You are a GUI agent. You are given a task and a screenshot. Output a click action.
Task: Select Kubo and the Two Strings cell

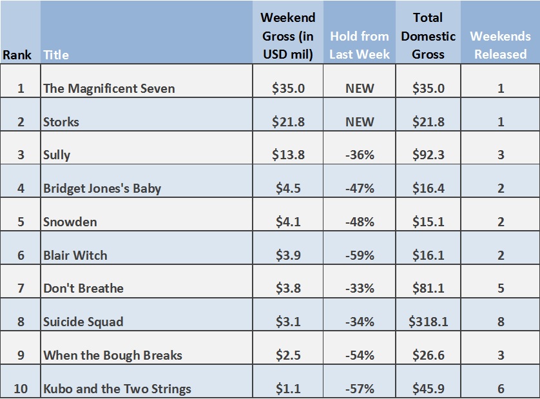pyautogui.click(x=117, y=389)
